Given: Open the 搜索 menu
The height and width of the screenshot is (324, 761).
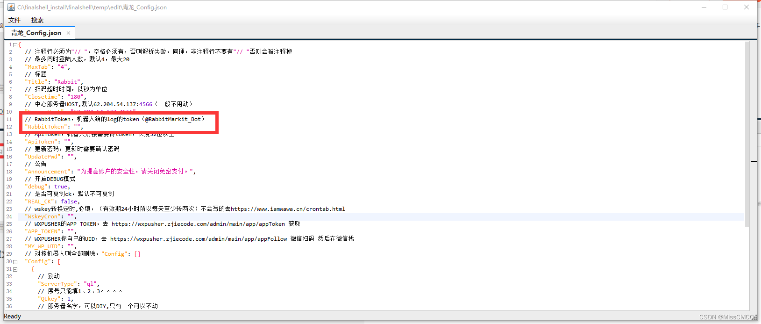Looking at the screenshot, I should [37, 20].
